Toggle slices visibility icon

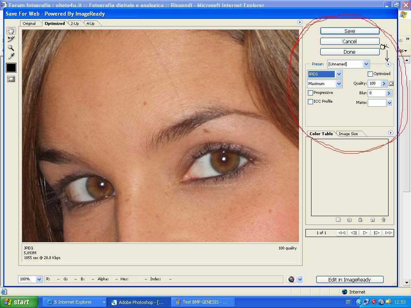tap(11, 79)
